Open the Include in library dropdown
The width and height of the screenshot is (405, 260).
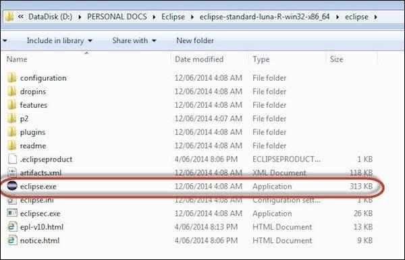point(59,40)
